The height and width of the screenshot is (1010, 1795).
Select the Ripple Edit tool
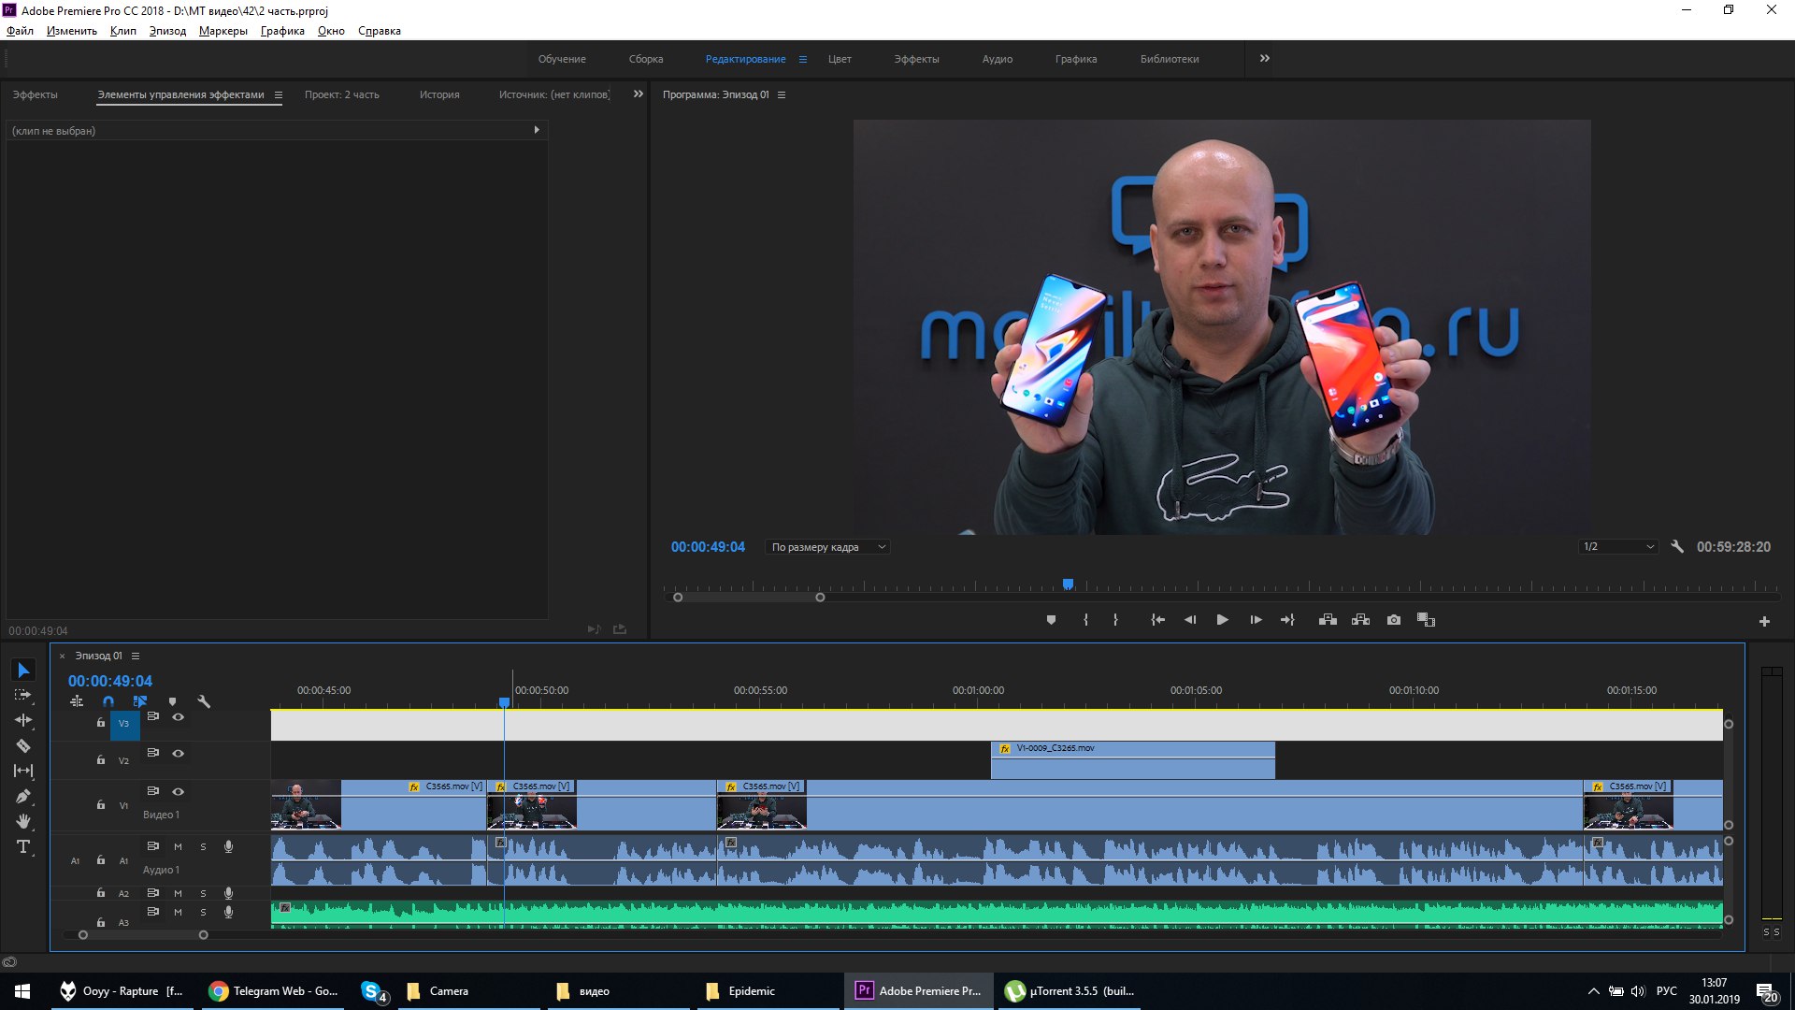(23, 720)
